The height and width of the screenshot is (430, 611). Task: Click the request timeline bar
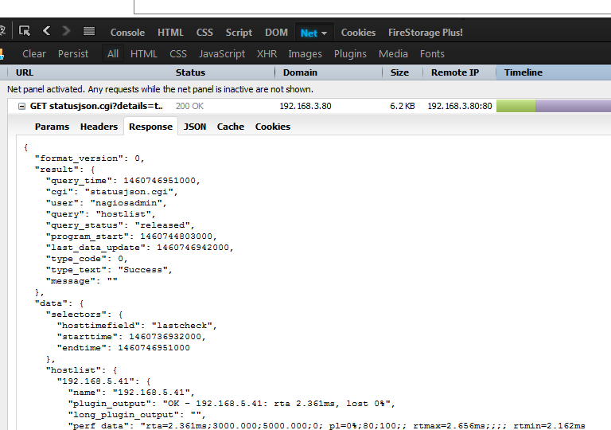click(x=552, y=106)
